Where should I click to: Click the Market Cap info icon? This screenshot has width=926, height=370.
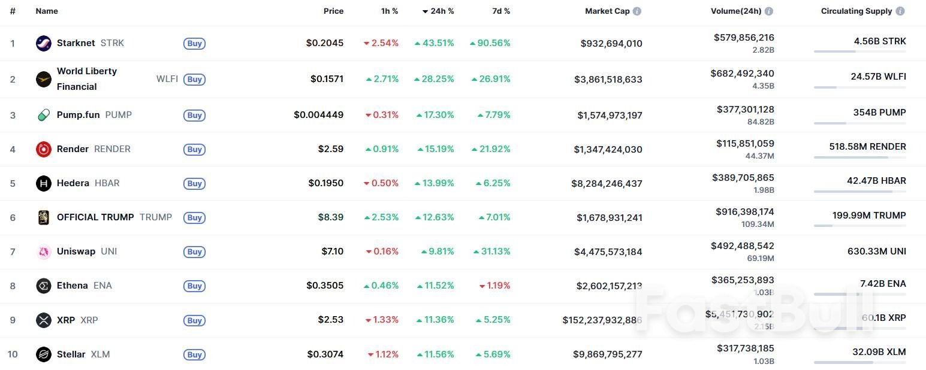point(637,11)
